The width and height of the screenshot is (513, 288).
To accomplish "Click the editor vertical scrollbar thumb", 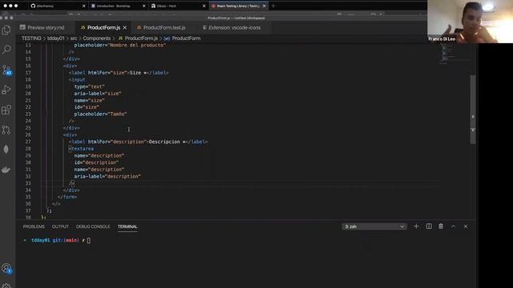I will click(473, 110).
